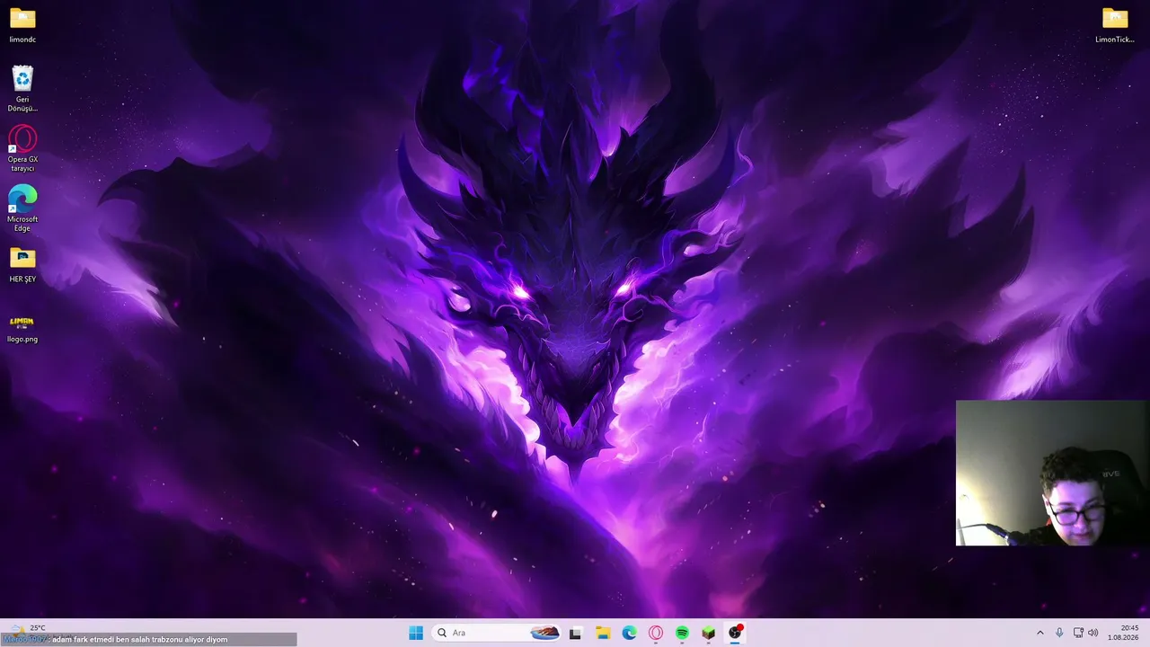Select the llogo.png file on the desktop
The height and width of the screenshot is (647, 1150).
(22, 328)
